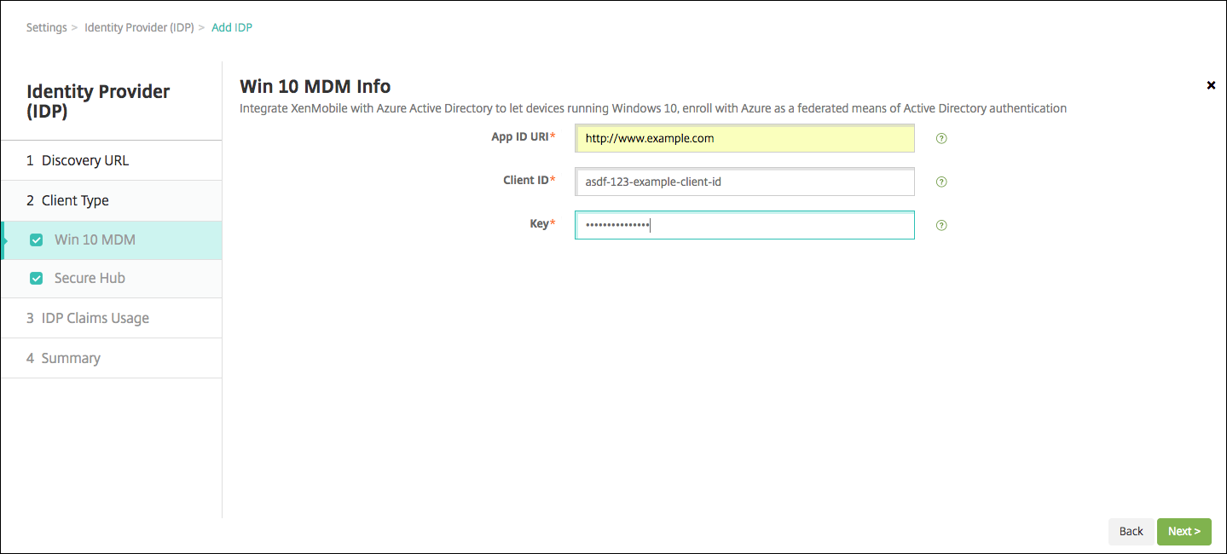Click the help icon beside Client ID

click(941, 182)
